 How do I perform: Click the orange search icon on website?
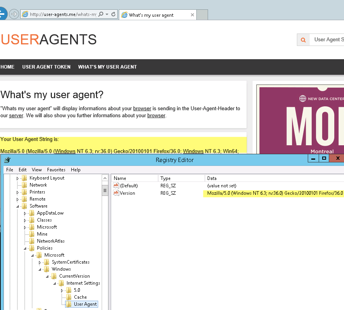coord(303,40)
